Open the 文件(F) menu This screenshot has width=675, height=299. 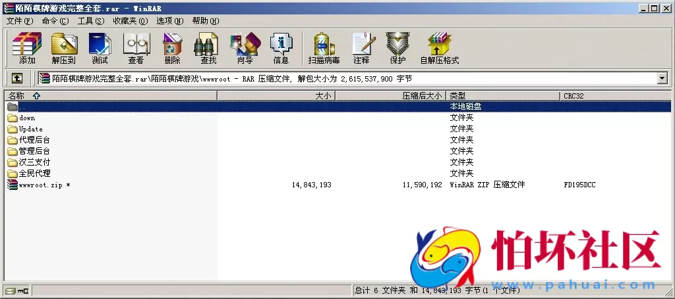(20, 20)
